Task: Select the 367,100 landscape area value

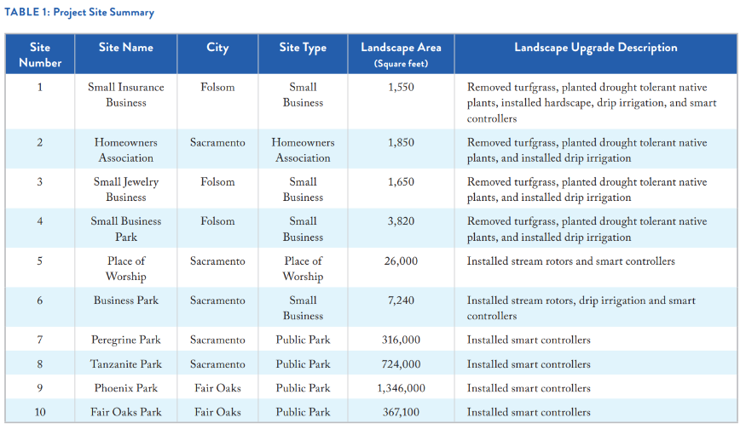Action: click(x=401, y=412)
